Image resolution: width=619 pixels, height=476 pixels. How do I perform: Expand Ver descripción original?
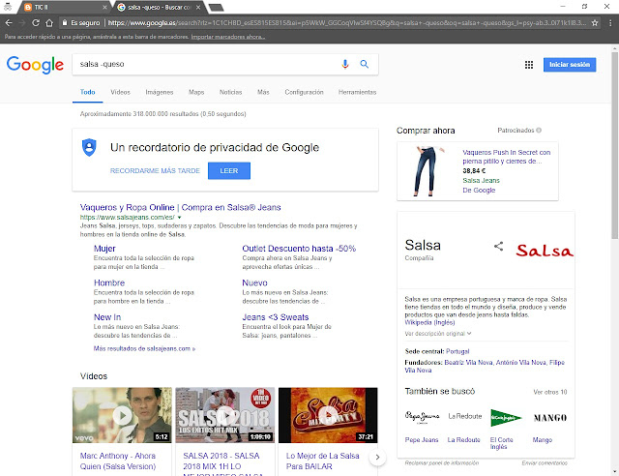(438, 334)
